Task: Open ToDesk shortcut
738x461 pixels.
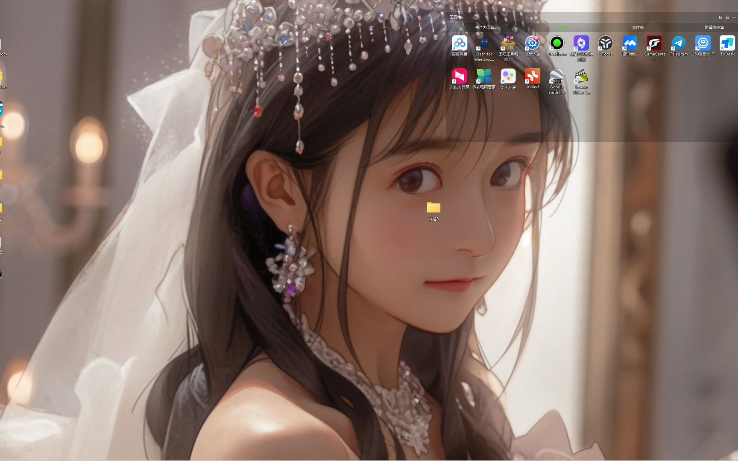Action: (727, 46)
